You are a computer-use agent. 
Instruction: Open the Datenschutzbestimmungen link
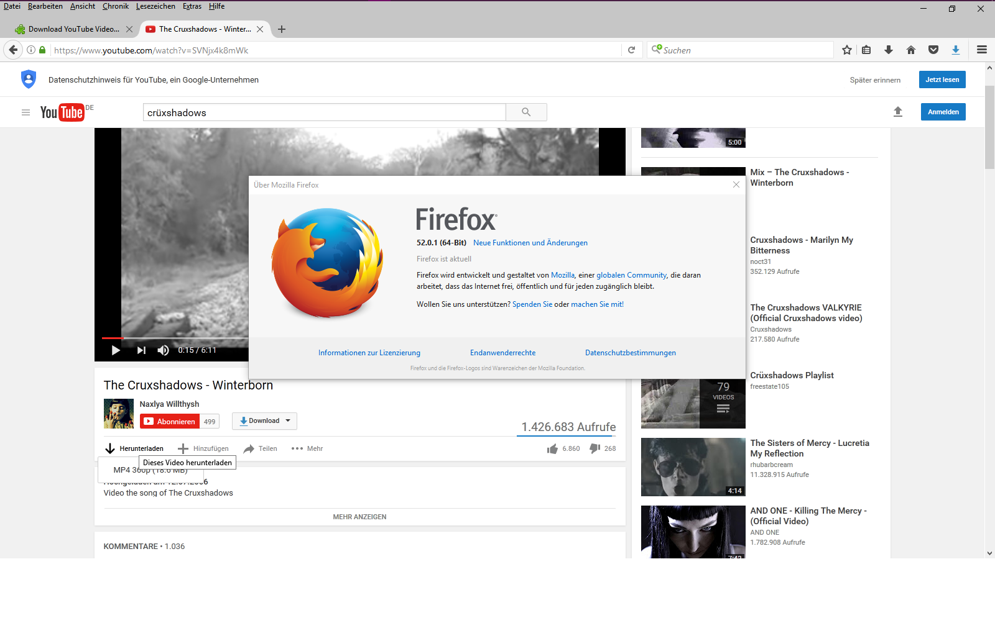point(631,353)
